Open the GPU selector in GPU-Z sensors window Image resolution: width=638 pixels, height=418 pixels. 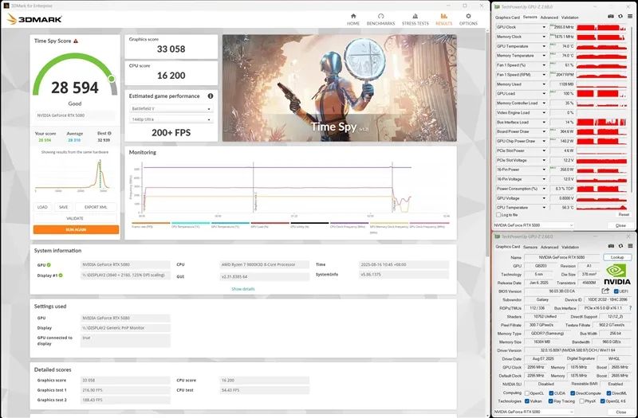coord(534,225)
